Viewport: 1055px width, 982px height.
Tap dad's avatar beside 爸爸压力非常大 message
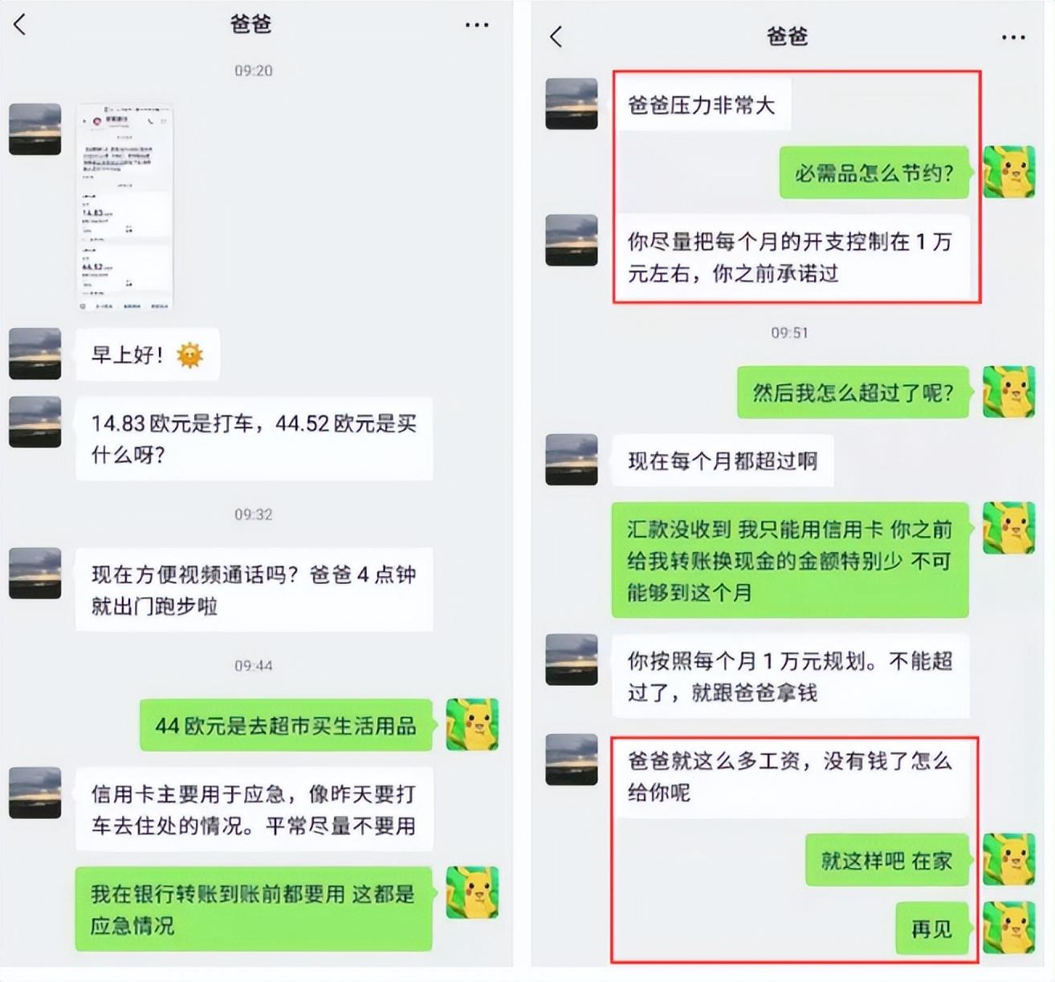tap(572, 103)
